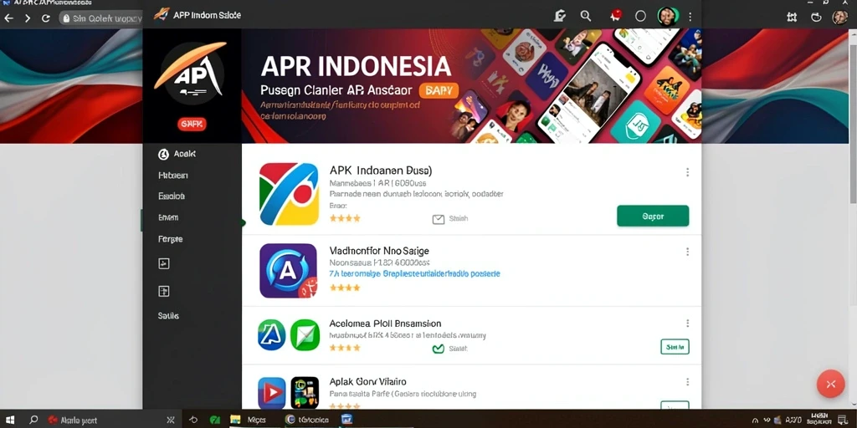Reload the page with the refresh icon
The image size is (857, 428).
coord(46,18)
